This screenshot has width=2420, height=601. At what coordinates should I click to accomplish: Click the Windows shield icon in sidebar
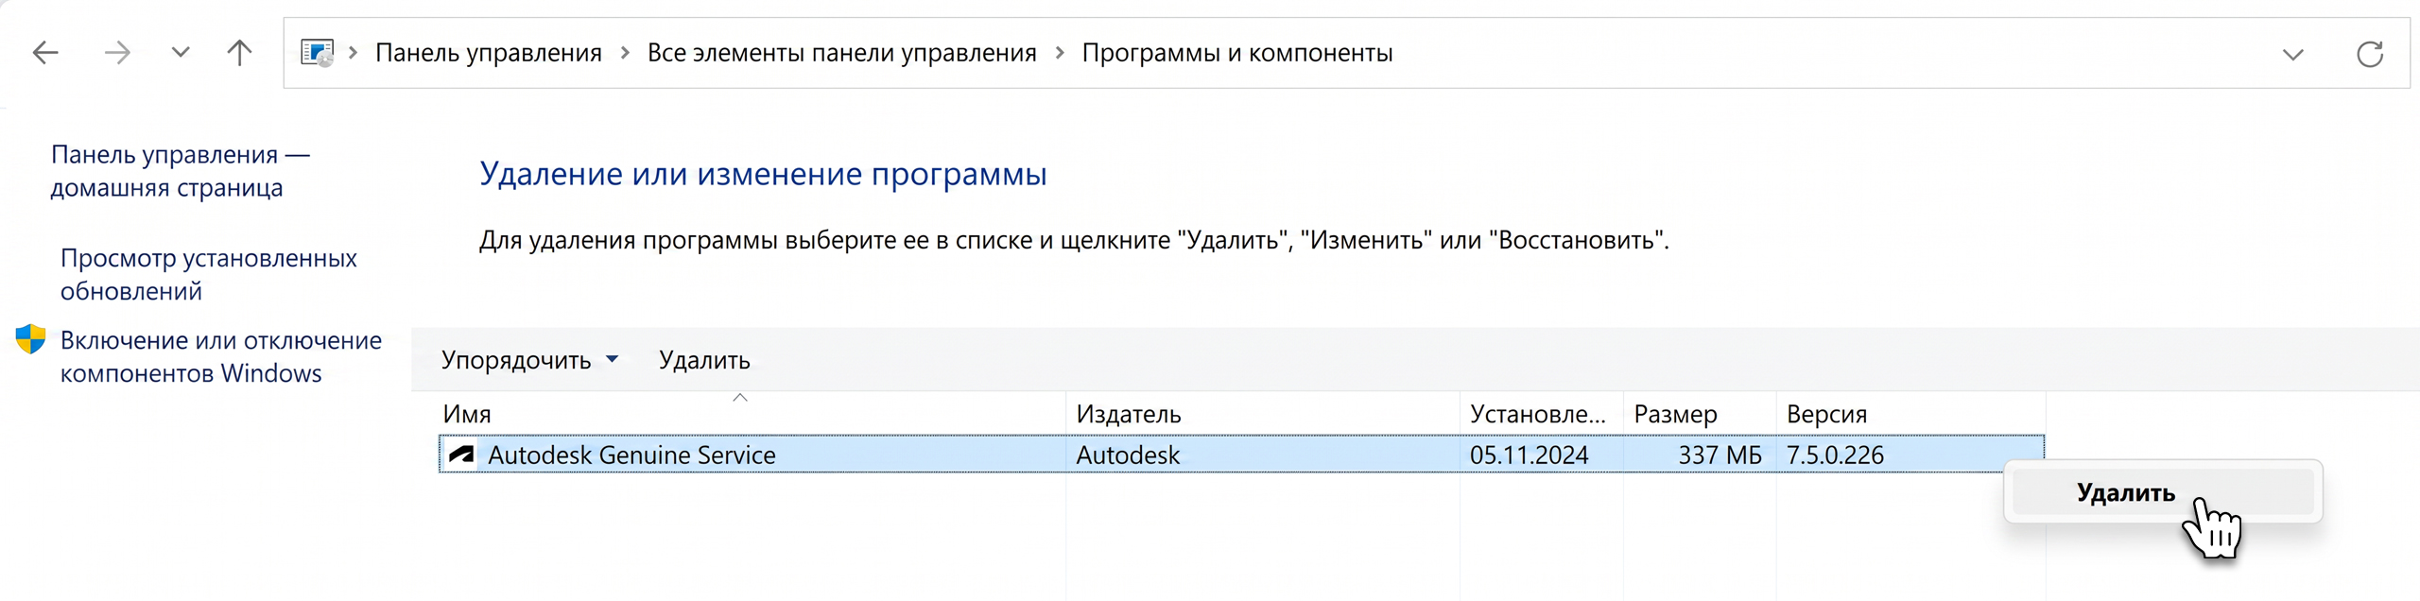(31, 339)
